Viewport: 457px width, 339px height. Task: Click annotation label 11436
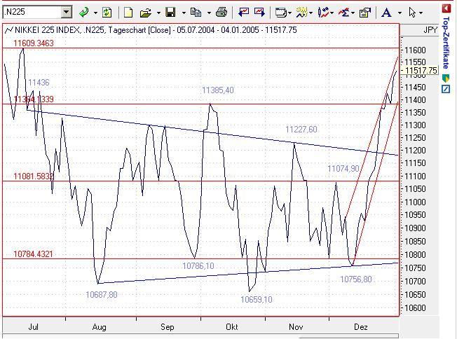pos(39,83)
